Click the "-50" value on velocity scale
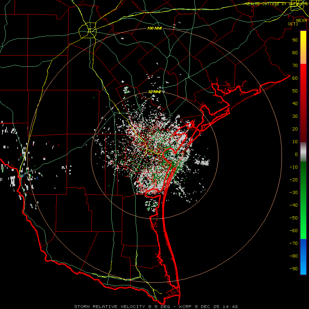Screen dimensions: 309x309 coord(294,218)
